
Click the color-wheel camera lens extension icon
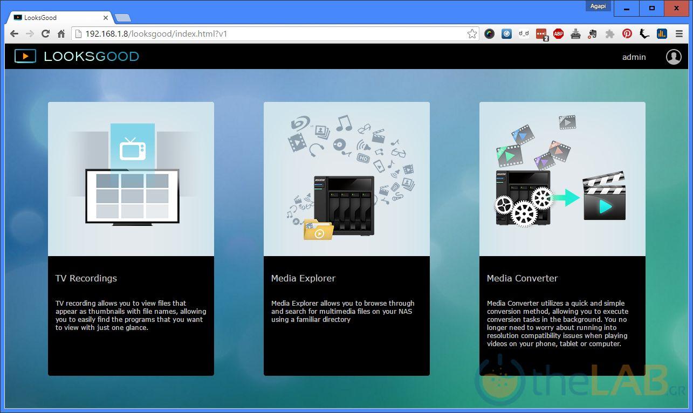click(489, 34)
